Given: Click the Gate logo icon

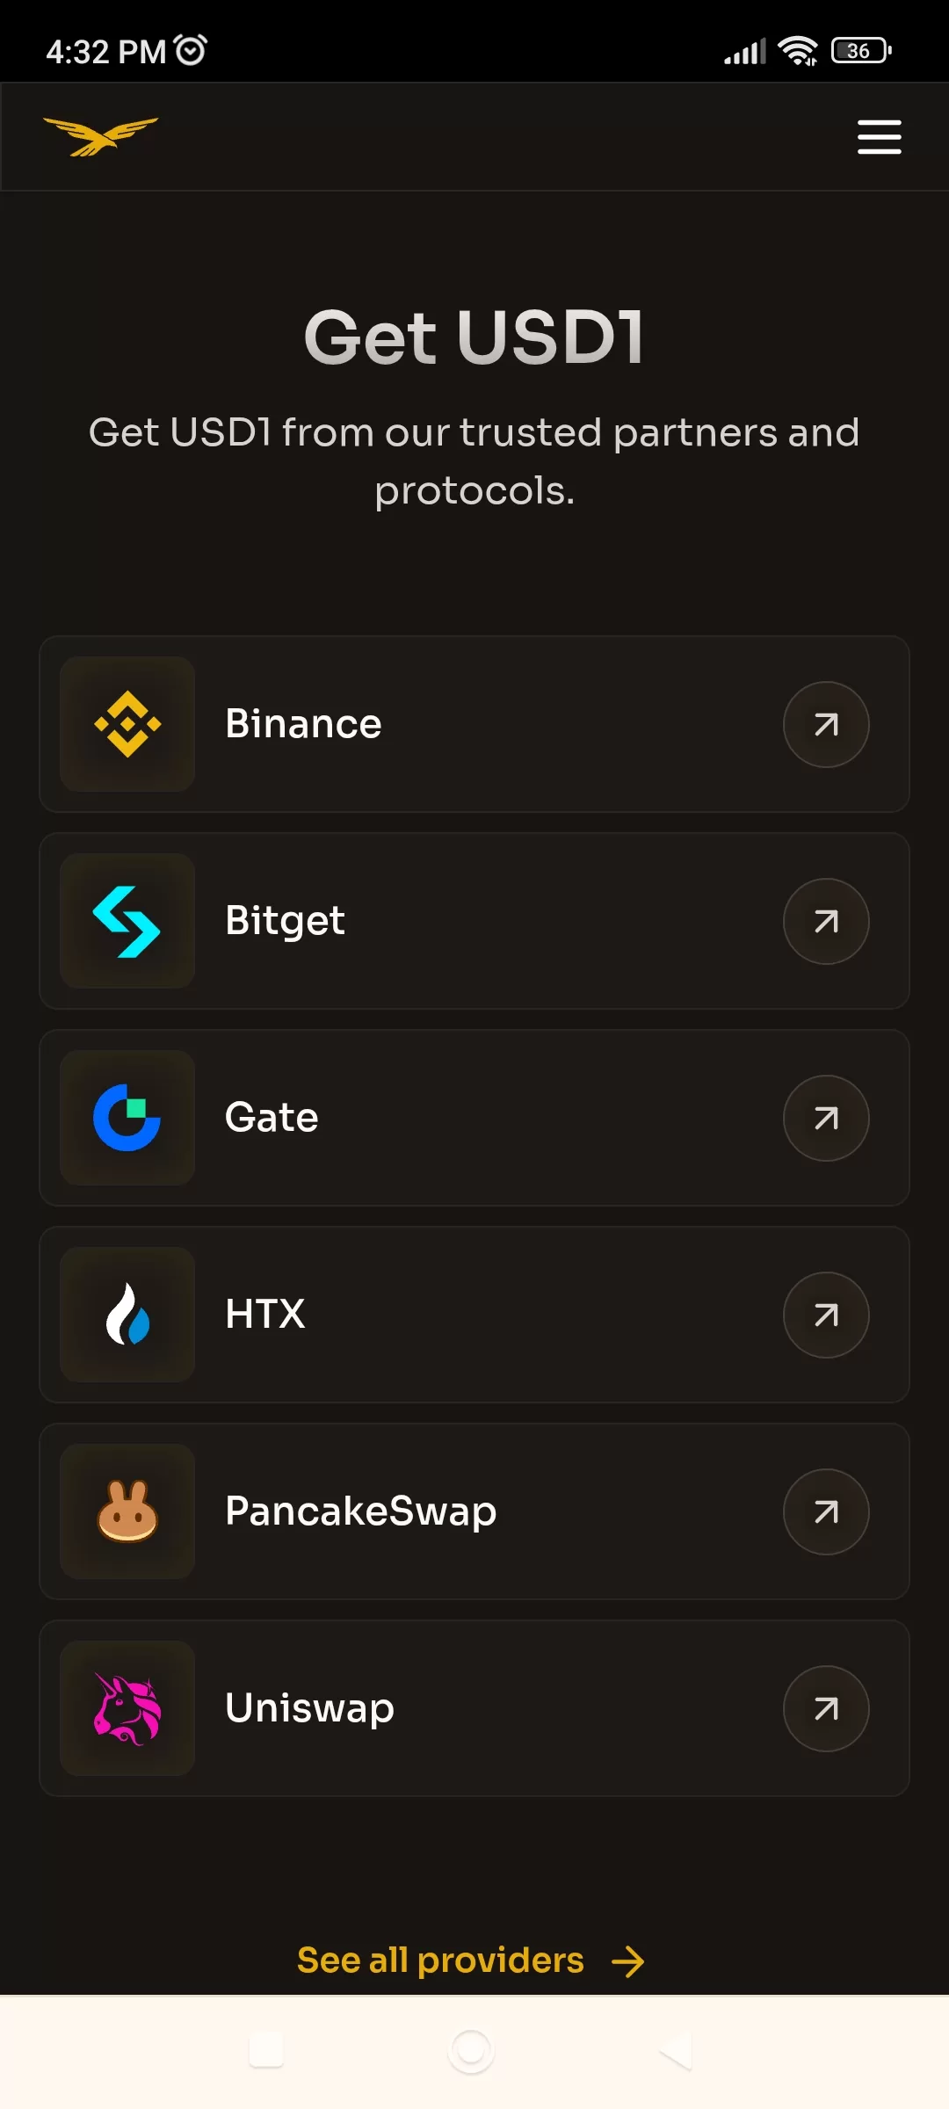Looking at the screenshot, I should [x=127, y=1118].
